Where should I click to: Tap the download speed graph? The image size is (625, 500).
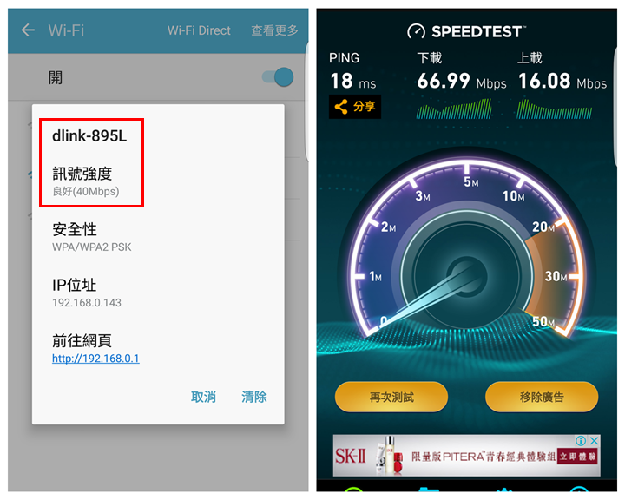[454, 109]
